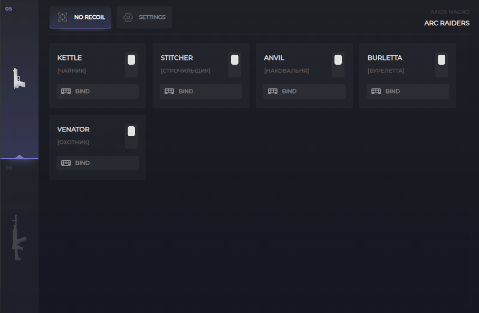Set key bind for Stitcher
Screen dimensions: 479x313
pos(201,92)
